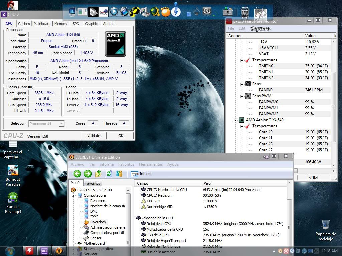Screen dimensions: 342x256
Task: Show hidden system tray icons
Action: click(274, 251)
